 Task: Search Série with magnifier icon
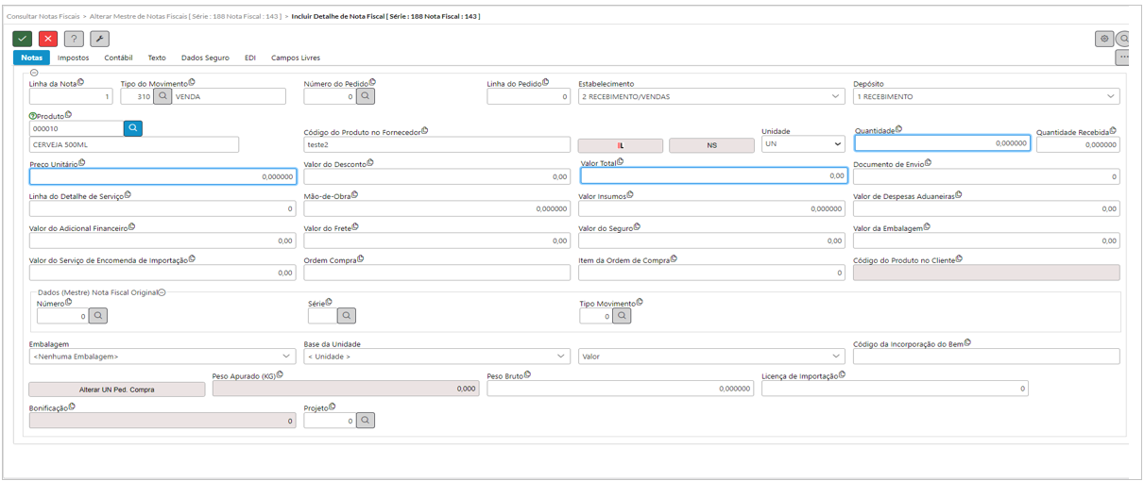click(347, 316)
